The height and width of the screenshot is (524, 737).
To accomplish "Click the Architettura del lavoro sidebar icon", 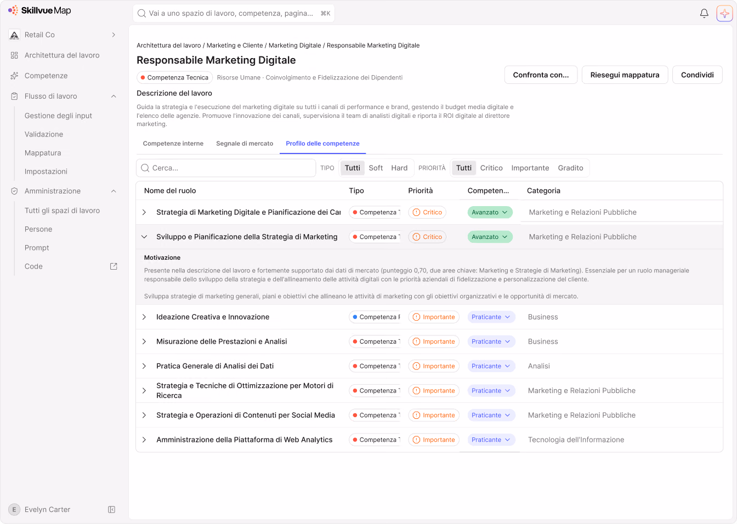I will [x=15, y=55].
